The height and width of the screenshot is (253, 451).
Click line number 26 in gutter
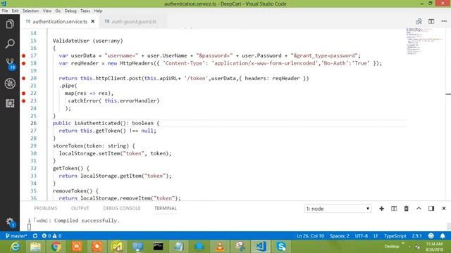(33, 123)
